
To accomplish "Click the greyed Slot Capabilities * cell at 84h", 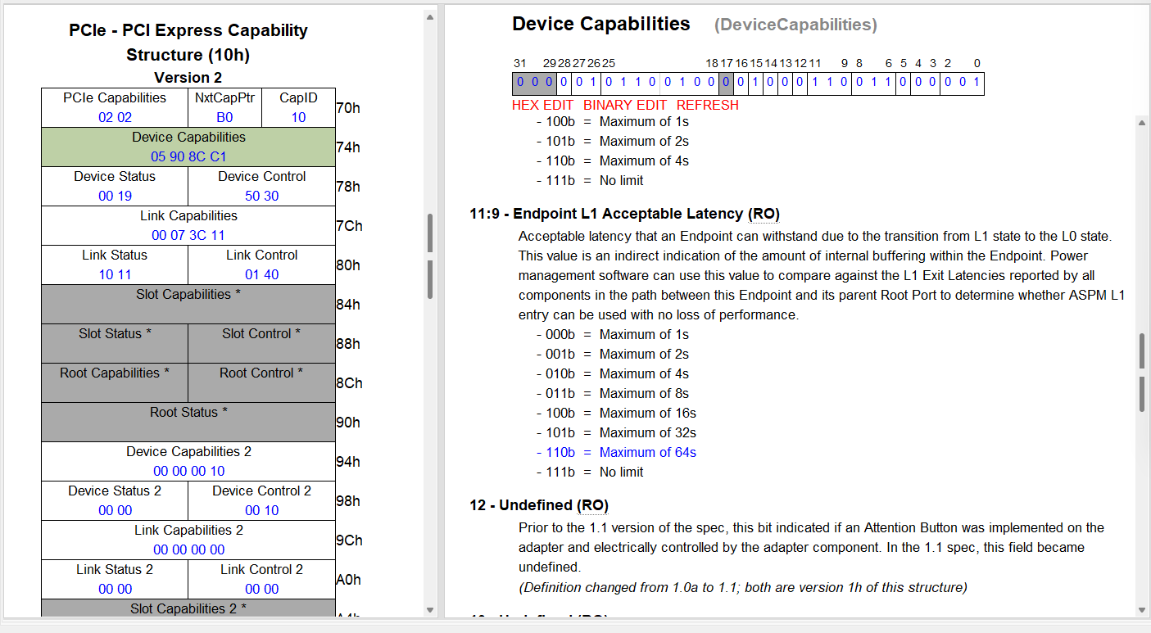I will coord(188,304).
